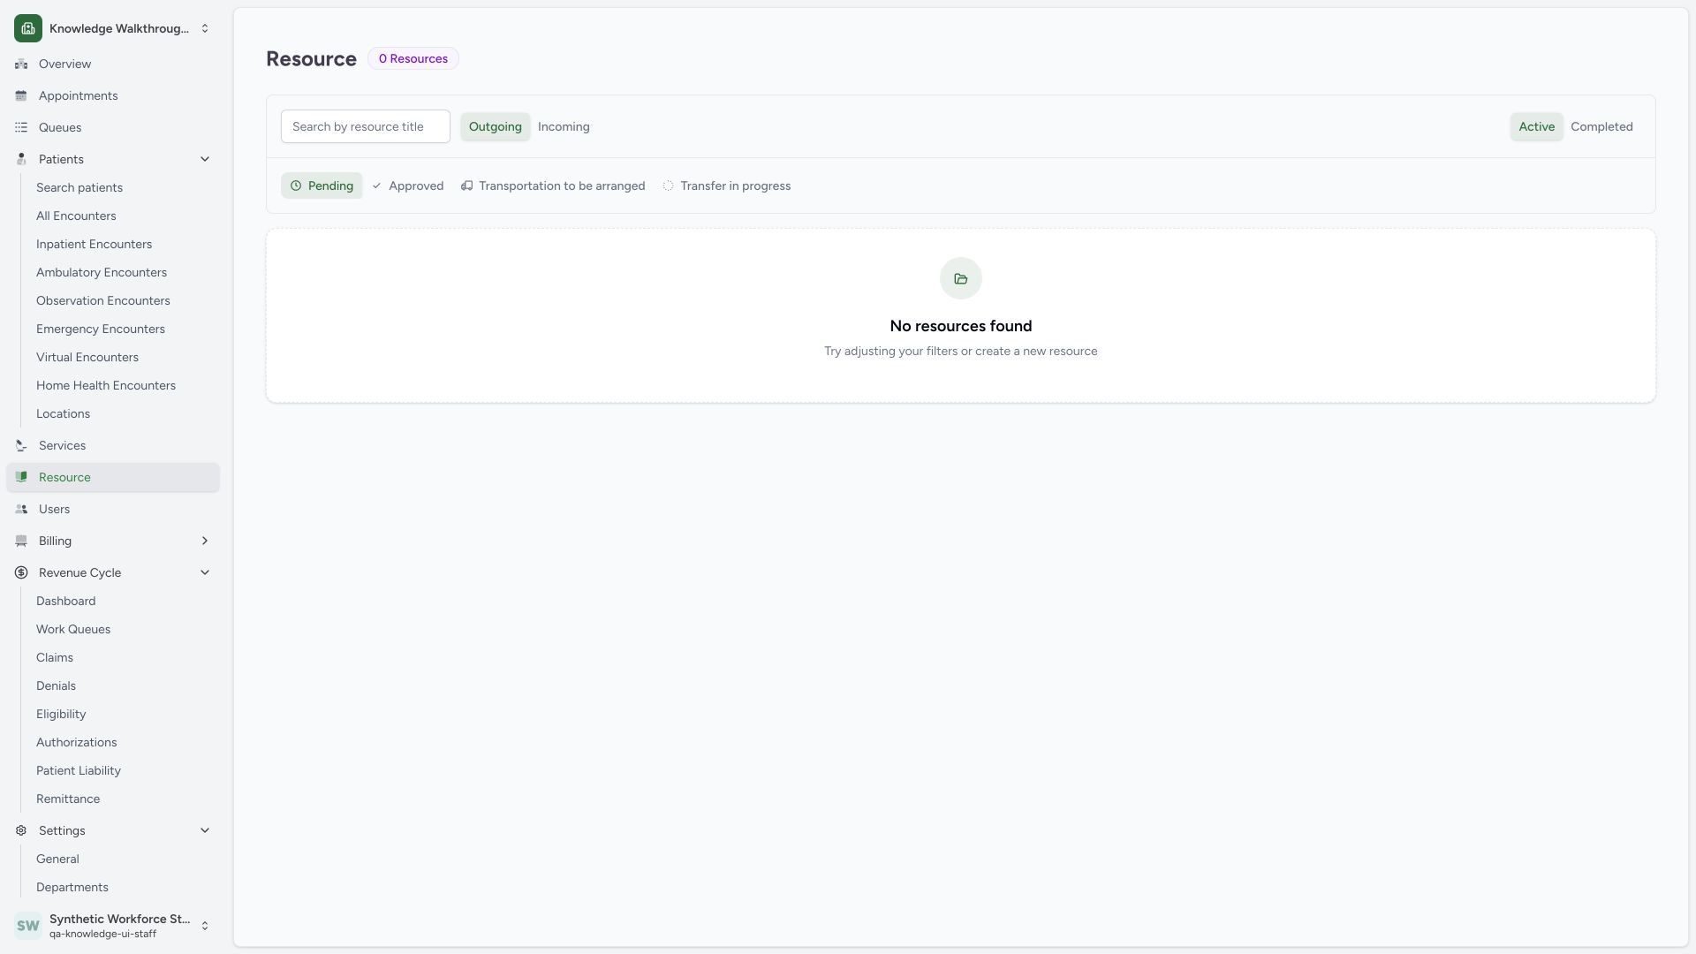Screen dimensions: 1696x954
Task: Click the Revenue Cycle dollar icon
Action: pos(21,573)
